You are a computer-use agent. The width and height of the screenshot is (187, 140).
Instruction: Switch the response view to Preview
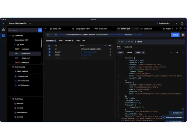(x=129, y=53)
